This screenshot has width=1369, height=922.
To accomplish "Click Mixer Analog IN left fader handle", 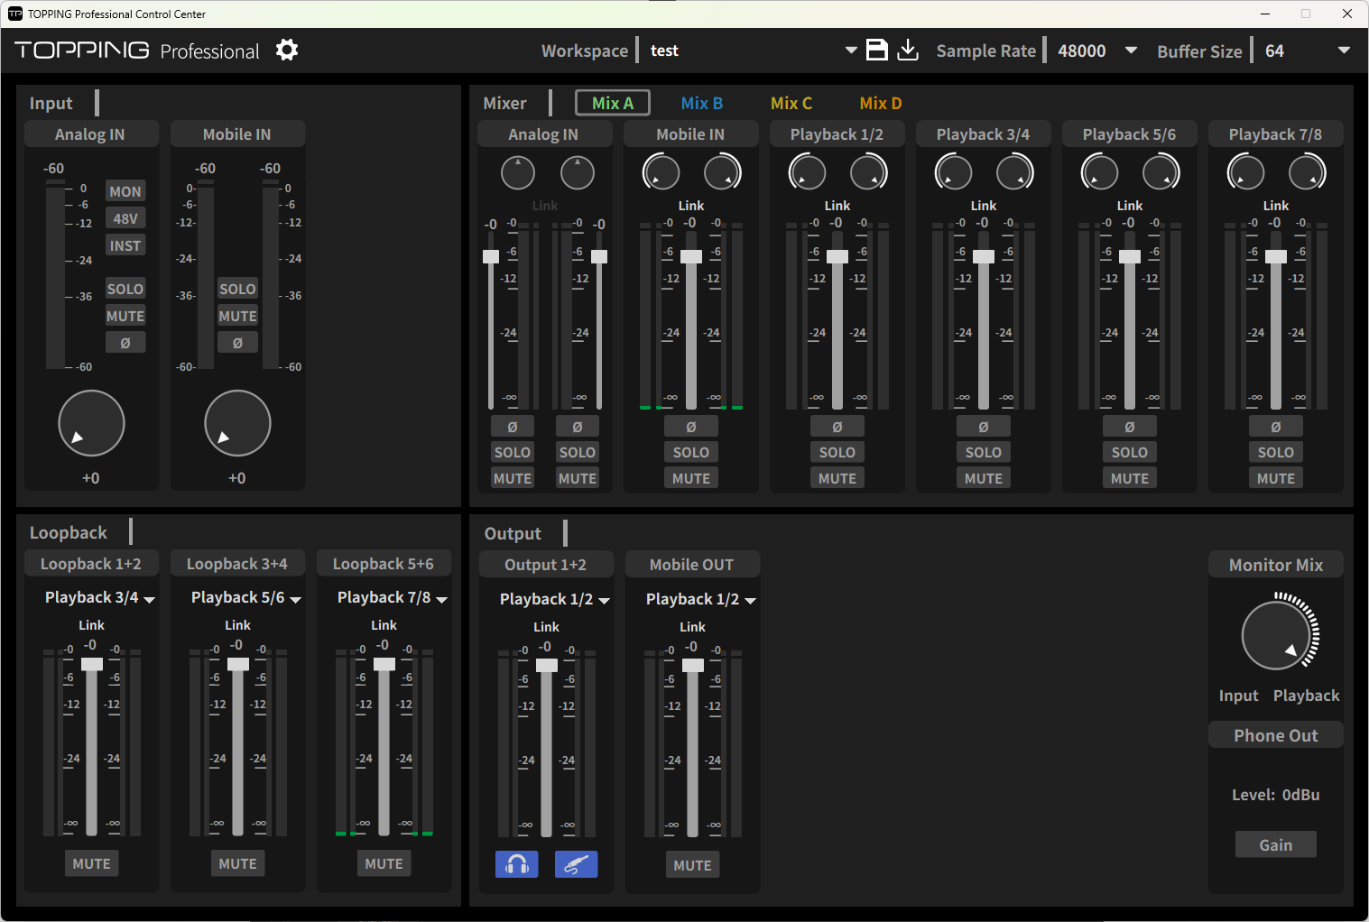I will pyautogui.click(x=491, y=256).
